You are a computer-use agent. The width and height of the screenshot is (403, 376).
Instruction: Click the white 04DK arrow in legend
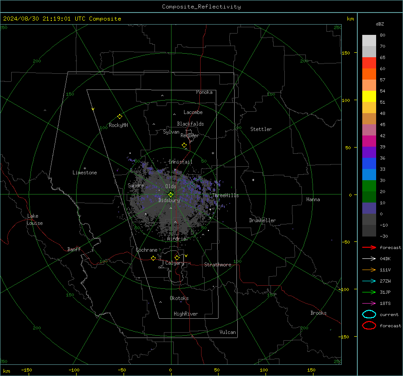click(x=369, y=258)
